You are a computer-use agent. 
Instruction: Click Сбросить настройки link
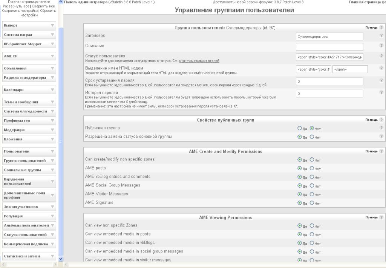point(38,13)
